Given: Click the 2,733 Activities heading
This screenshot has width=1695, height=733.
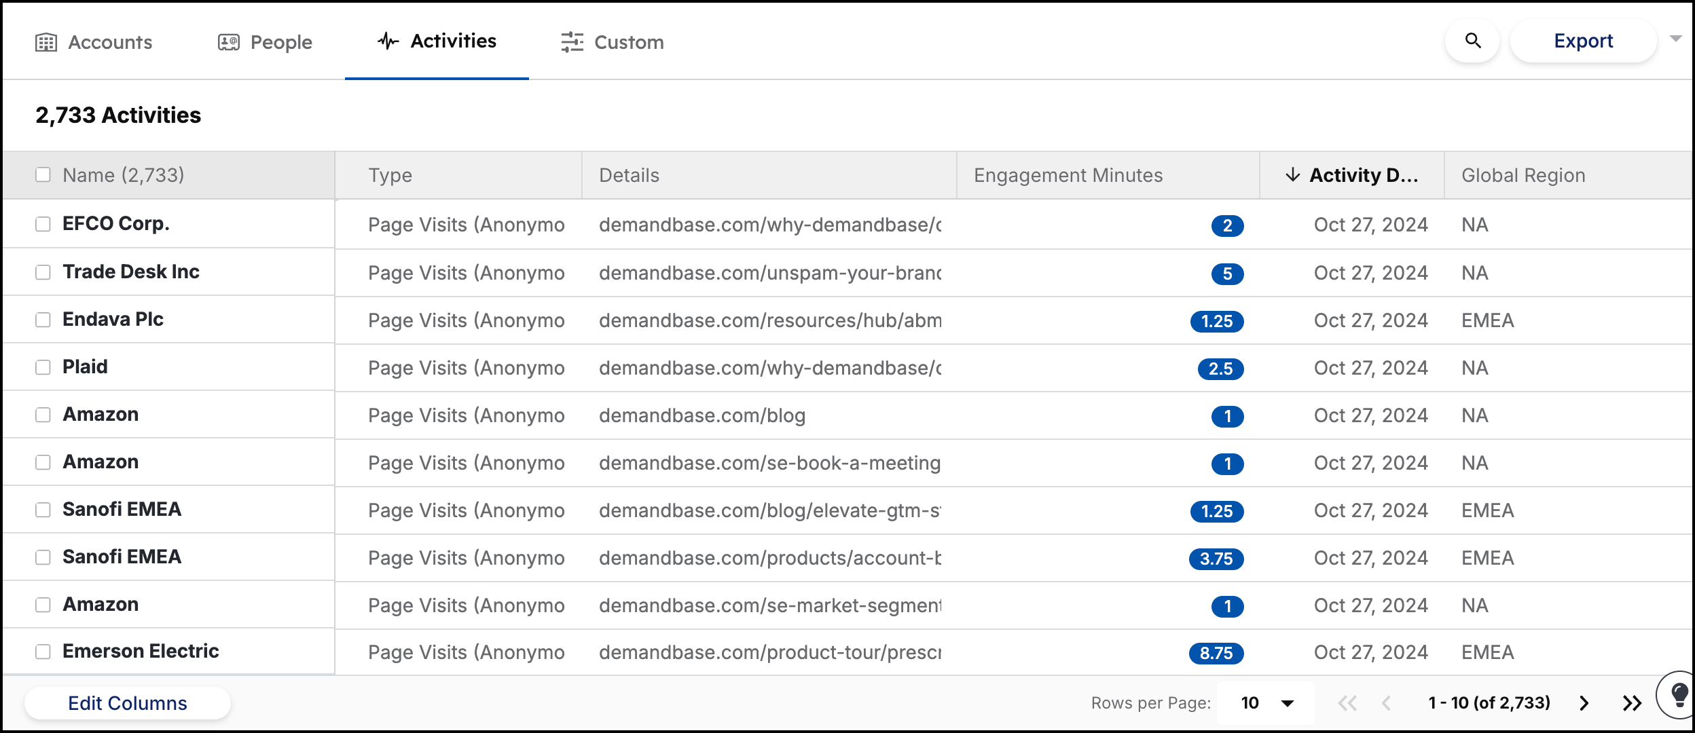Looking at the screenshot, I should tap(118, 115).
